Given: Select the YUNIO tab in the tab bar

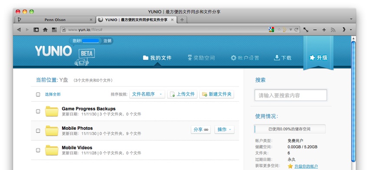Looking at the screenshot, I should click(x=136, y=20).
